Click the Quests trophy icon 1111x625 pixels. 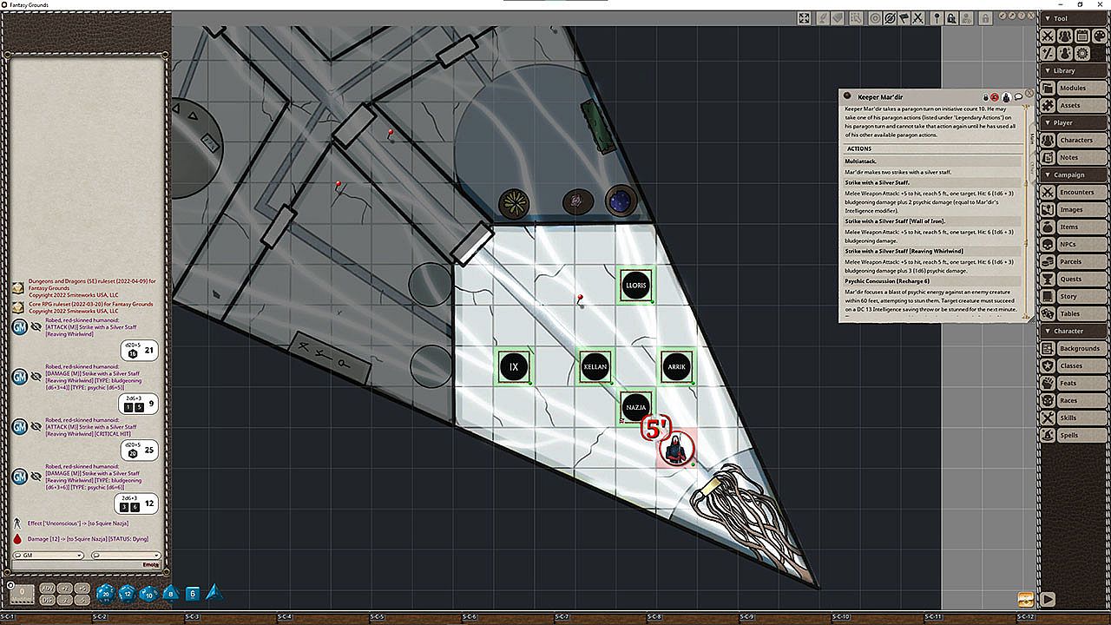click(x=1048, y=279)
